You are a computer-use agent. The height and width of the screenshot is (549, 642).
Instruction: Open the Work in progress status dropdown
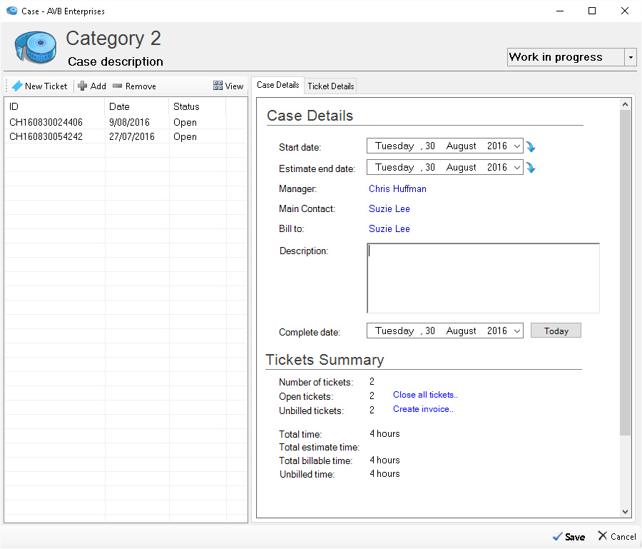coord(630,57)
